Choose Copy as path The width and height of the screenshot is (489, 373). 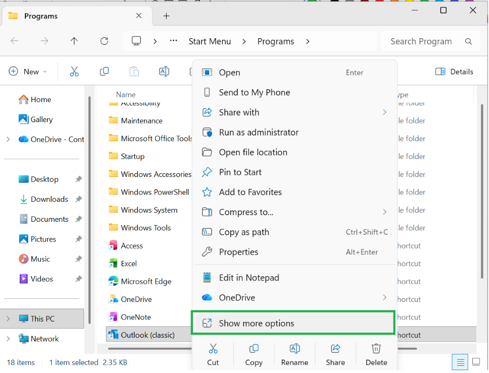pyautogui.click(x=294, y=232)
